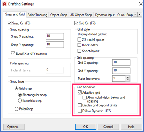The image size is (144, 132).
Task: Decrease Major line every with down arrow
Action: tap(128, 80)
